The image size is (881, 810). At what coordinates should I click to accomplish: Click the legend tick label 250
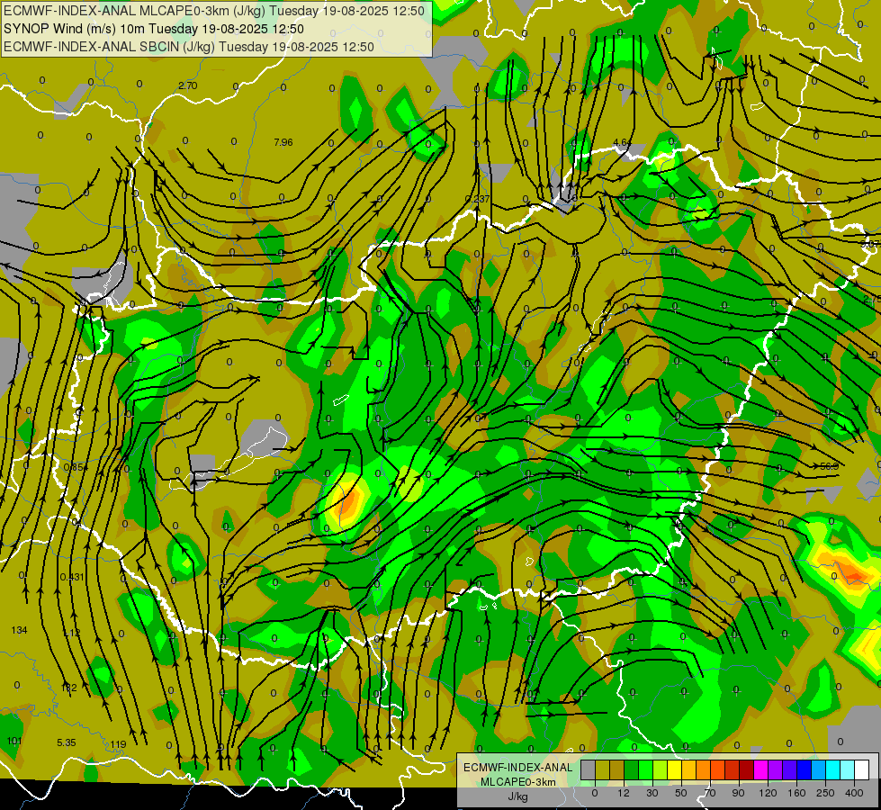[x=825, y=793]
